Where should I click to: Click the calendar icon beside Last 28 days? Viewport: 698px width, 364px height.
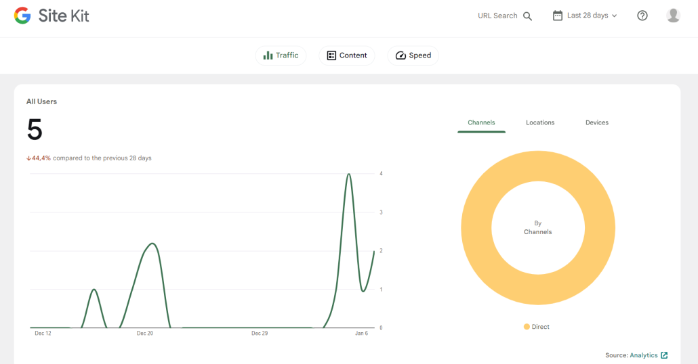point(557,16)
